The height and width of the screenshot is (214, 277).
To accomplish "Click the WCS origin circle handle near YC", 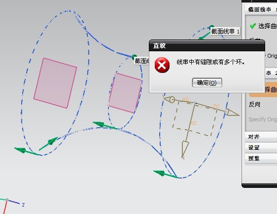I will (172, 100).
